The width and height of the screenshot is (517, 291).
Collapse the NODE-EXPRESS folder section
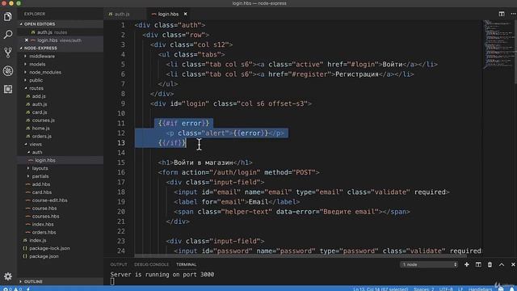pos(40,48)
